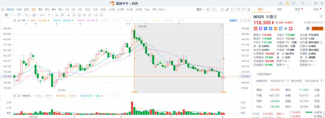
Task: Select the 周K timeframe
Action: pos(40,10)
